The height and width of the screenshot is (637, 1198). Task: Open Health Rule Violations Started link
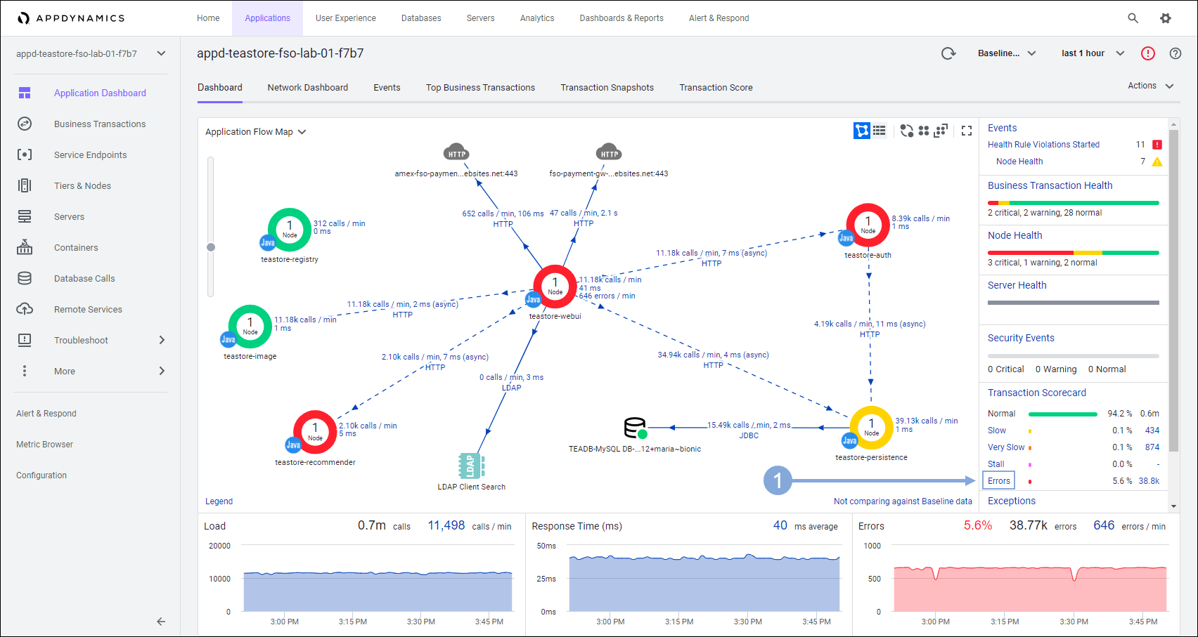[1043, 145]
